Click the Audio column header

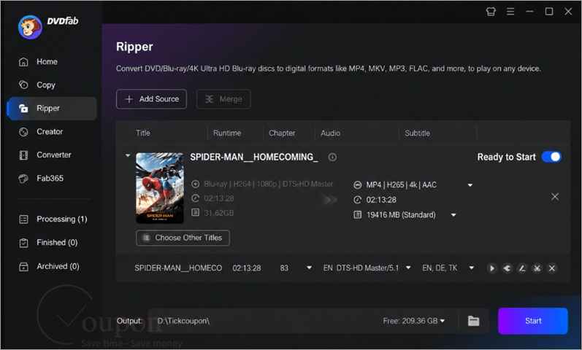330,133
